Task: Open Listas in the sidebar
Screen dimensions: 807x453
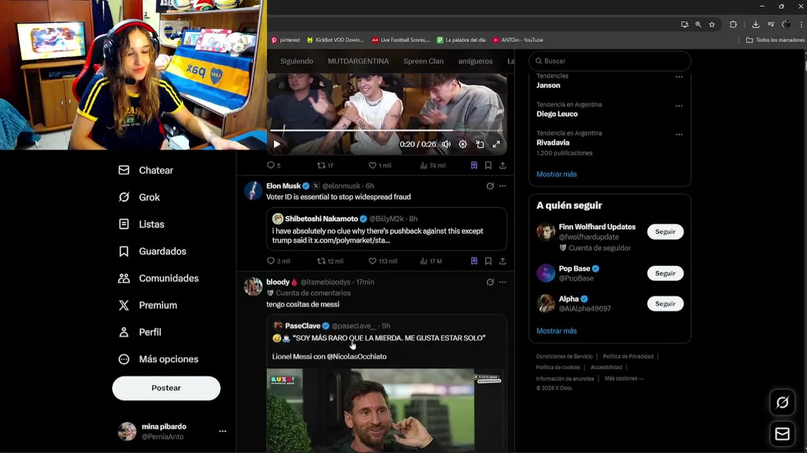Action: (x=142, y=225)
